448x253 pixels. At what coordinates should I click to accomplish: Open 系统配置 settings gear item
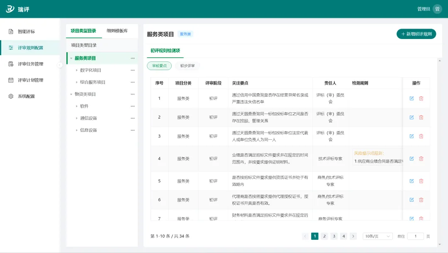30,96
